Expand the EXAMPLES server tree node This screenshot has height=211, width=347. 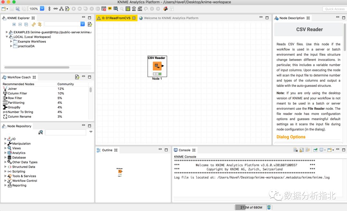pyautogui.click(x=7, y=32)
